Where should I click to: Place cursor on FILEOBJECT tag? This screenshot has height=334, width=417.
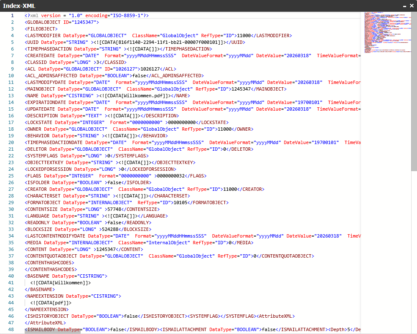click(x=41, y=29)
